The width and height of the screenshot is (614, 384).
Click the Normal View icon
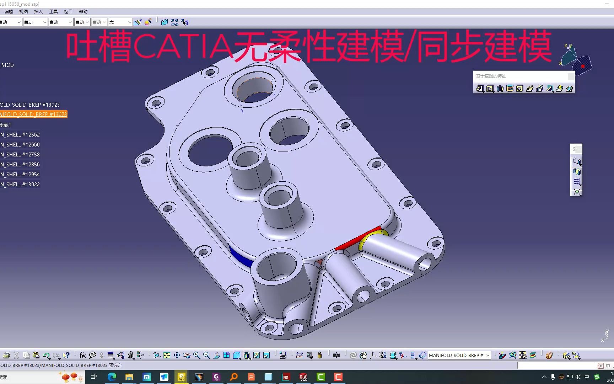click(x=216, y=355)
